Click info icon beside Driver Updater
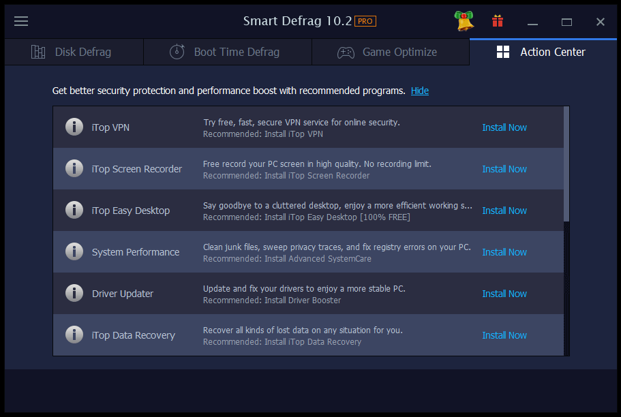621x417 pixels. click(74, 294)
